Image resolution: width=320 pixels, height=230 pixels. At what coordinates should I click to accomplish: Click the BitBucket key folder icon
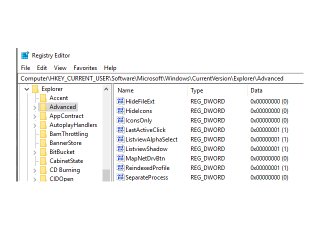(43, 152)
